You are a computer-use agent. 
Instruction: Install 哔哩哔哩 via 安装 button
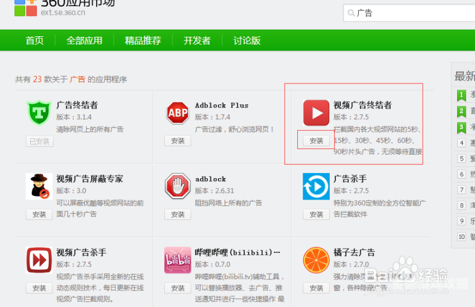click(178, 288)
